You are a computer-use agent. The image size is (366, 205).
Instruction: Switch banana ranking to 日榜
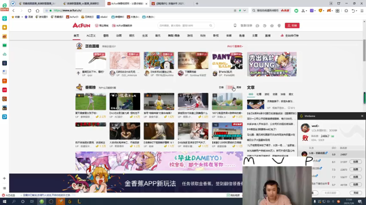221,87
